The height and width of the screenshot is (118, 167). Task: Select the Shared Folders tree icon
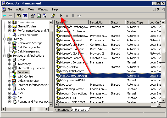coord(14,26)
